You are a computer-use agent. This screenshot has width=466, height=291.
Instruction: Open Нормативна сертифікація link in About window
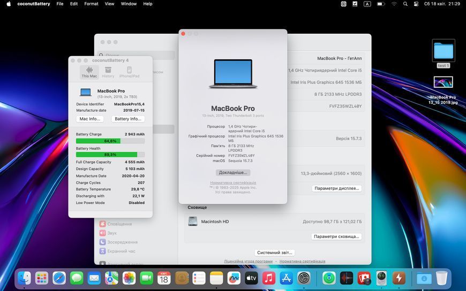tap(233, 183)
